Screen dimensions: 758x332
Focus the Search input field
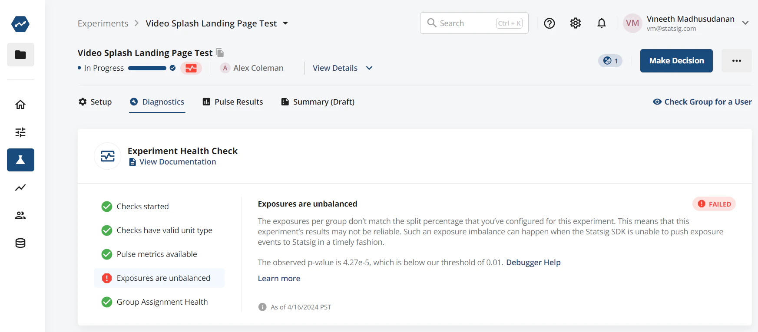474,23
